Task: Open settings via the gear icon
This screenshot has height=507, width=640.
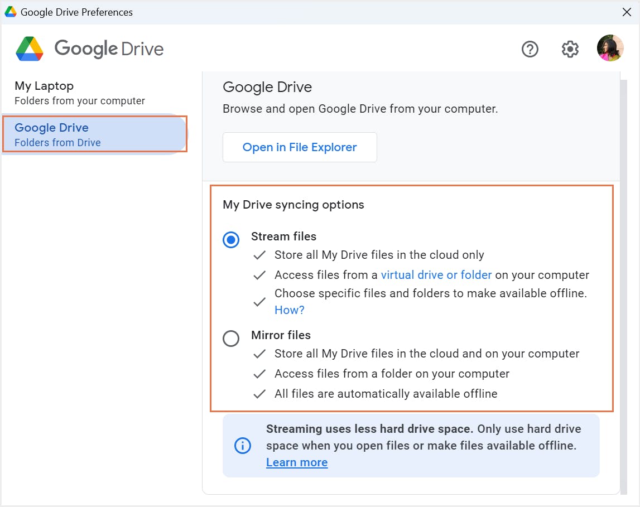Action: click(570, 49)
